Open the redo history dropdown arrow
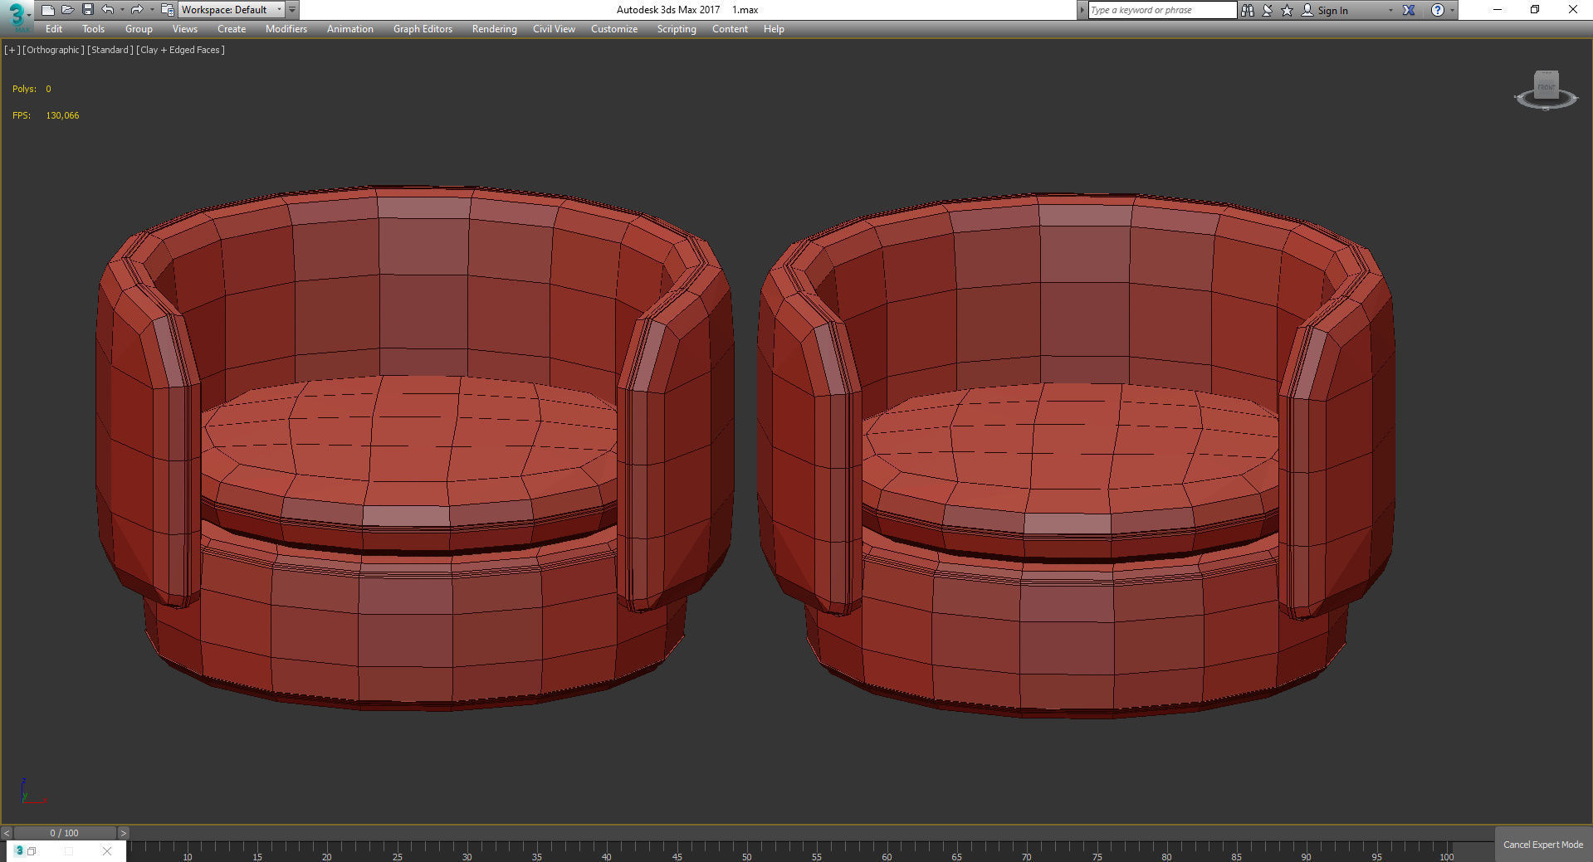The image size is (1593, 862). [x=151, y=10]
